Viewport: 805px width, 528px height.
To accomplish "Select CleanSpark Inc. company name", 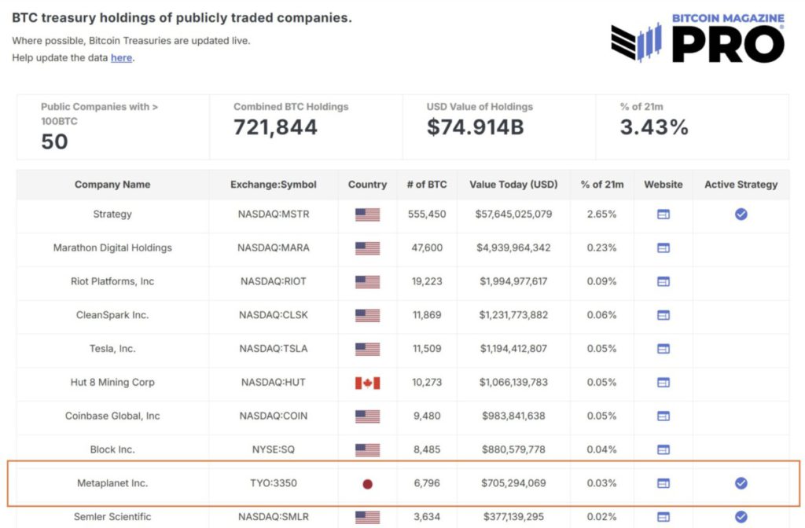I will [112, 315].
